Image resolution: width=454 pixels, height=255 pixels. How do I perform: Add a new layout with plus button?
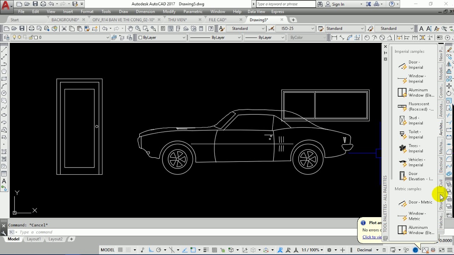(71, 239)
